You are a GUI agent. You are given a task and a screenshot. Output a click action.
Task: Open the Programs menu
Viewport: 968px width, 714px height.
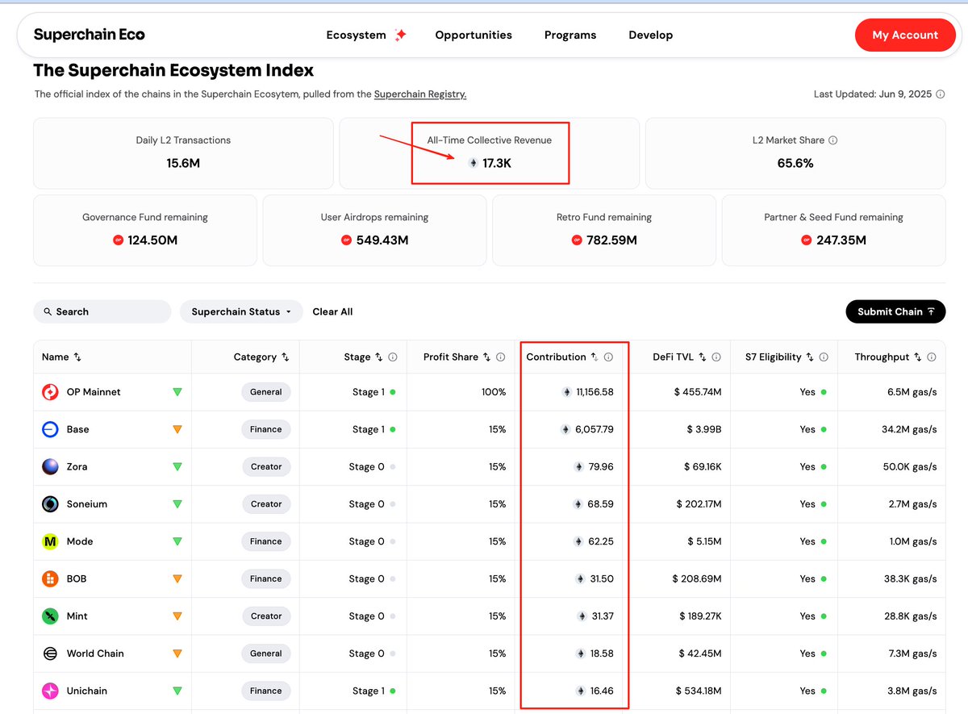click(x=570, y=35)
